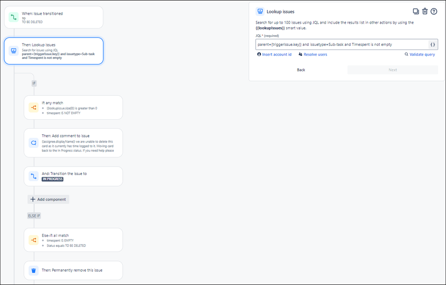The image size is (446, 285).
Task: Click the Add component button
Action: 48,199
